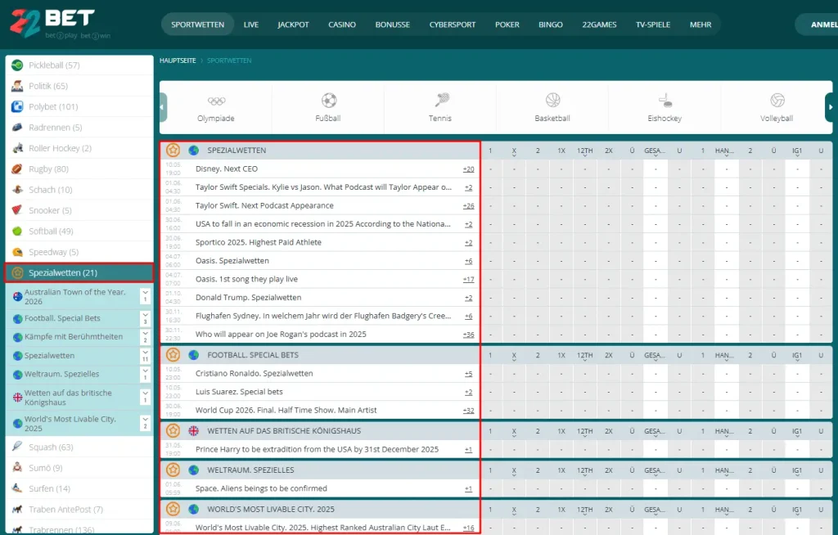Favorite the SPEZIALWETTEN league with star
The image size is (838, 535).
(173, 151)
